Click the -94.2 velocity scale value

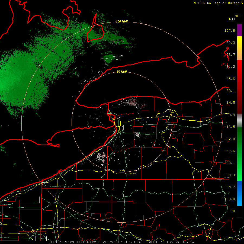click(x=230, y=187)
